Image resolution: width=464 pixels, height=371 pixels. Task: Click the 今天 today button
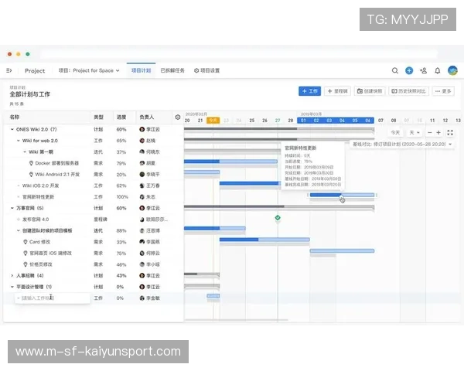pos(394,132)
